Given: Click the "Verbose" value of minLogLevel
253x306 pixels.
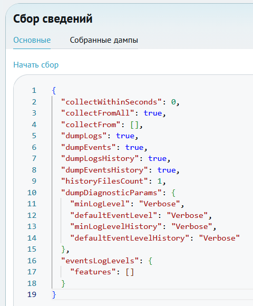Looking at the screenshot, I should coord(160,204).
